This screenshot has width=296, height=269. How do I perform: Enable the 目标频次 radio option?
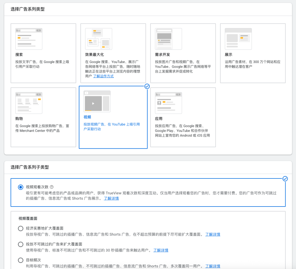[21, 260]
